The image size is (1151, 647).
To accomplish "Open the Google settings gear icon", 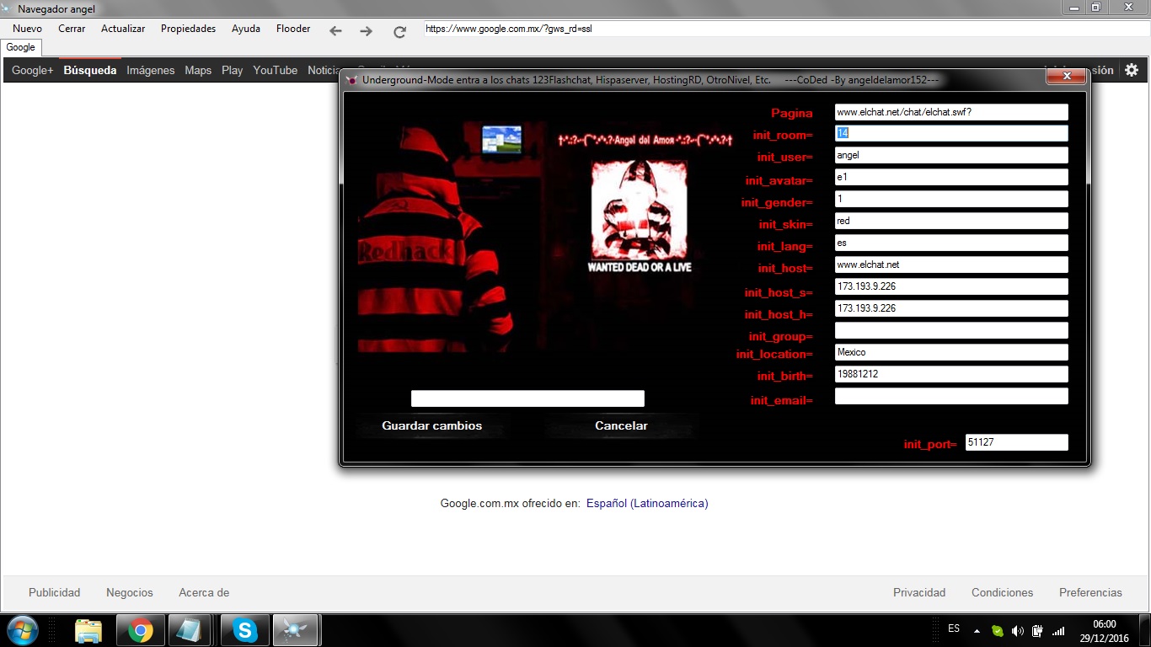I will pyautogui.click(x=1132, y=70).
